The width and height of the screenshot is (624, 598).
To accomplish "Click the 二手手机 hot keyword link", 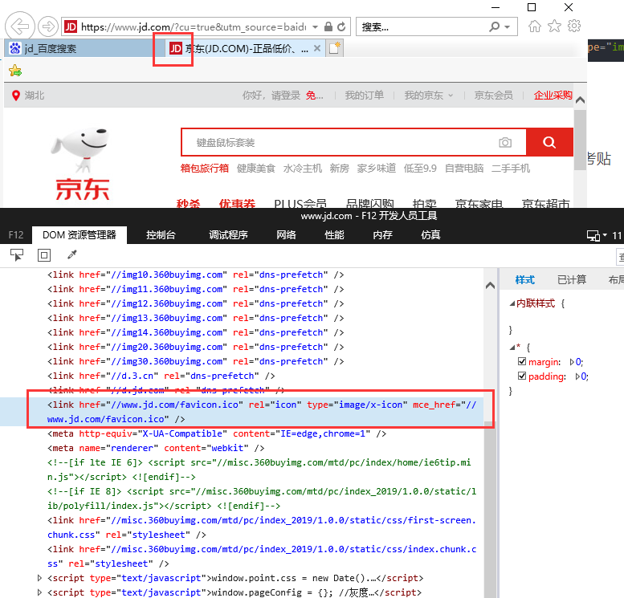I will [511, 169].
